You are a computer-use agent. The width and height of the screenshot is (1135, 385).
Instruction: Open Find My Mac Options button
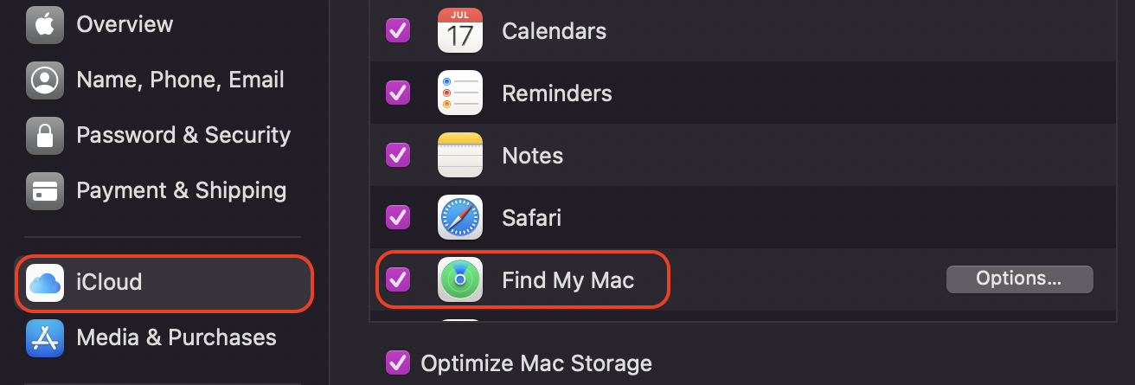pos(1019,279)
